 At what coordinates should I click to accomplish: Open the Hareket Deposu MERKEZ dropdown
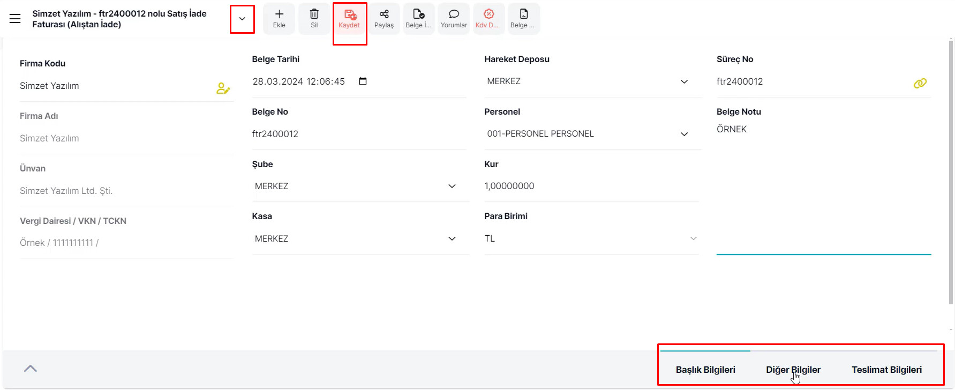(592, 81)
